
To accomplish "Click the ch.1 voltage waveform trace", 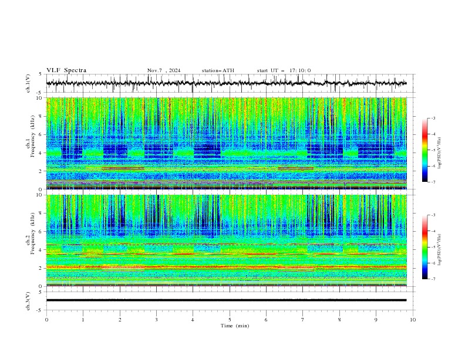I will 226,83.
